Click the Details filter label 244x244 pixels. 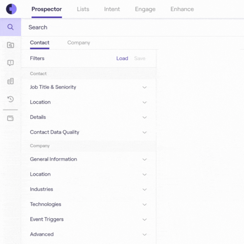coord(38,117)
